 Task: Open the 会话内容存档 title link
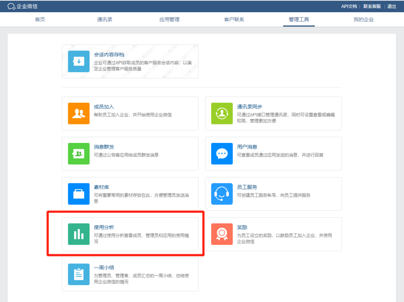point(109,55)
